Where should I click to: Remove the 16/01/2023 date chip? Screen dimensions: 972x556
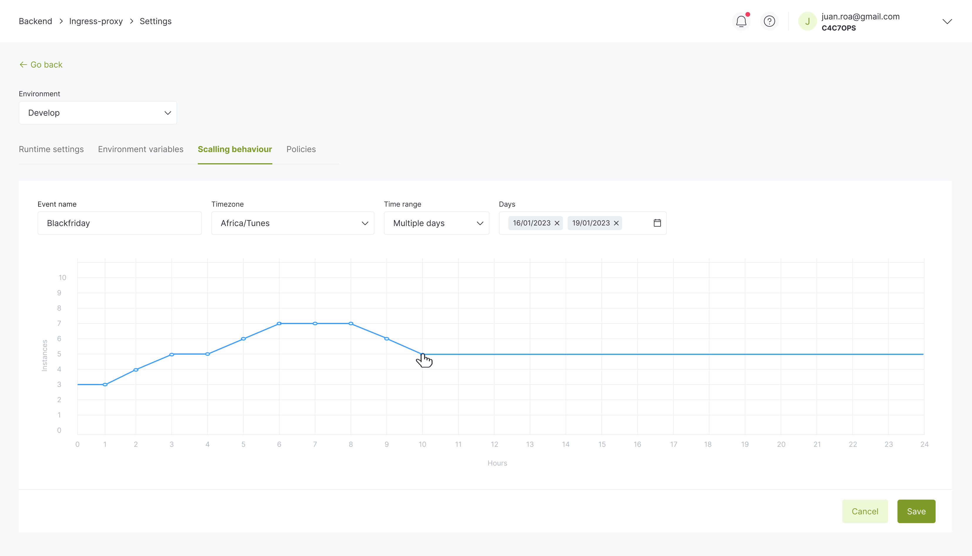557,223
